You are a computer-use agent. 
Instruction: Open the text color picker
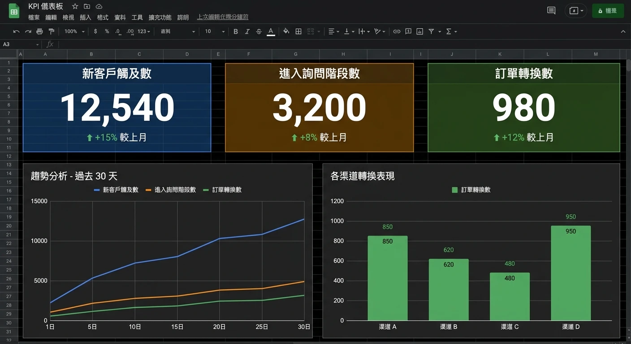[271, 31]
